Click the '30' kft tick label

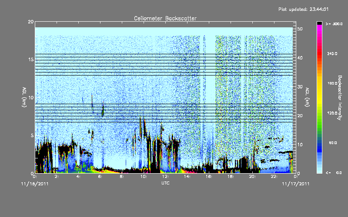pyautogui.click(x=300, y=87)
